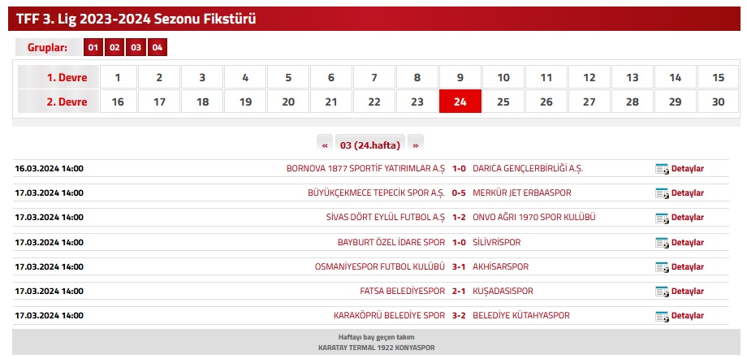Open week 20 fixtures

(288, 102)
